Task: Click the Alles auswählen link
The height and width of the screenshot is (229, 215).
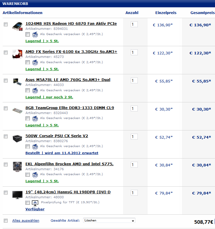Action: tap(26, 221)
